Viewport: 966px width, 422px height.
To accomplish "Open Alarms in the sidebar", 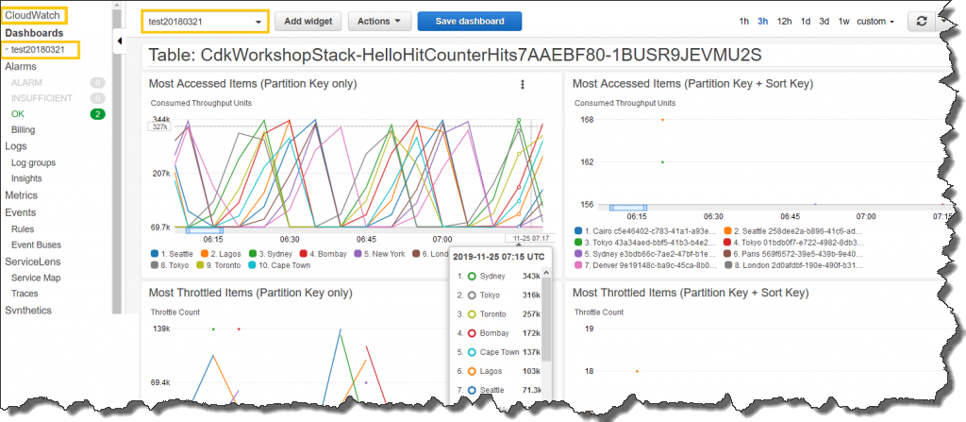I will 21,66.
